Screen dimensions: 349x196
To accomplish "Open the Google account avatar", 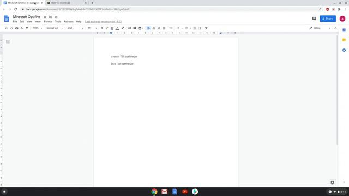I will 342,19.
